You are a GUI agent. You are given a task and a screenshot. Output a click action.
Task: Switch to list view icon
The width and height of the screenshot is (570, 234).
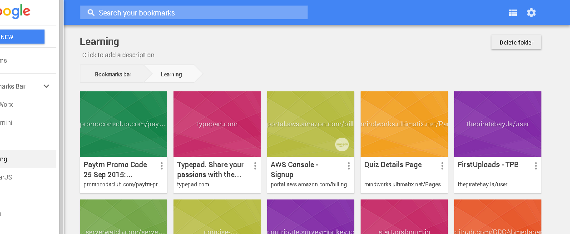(x=513, y=13)
